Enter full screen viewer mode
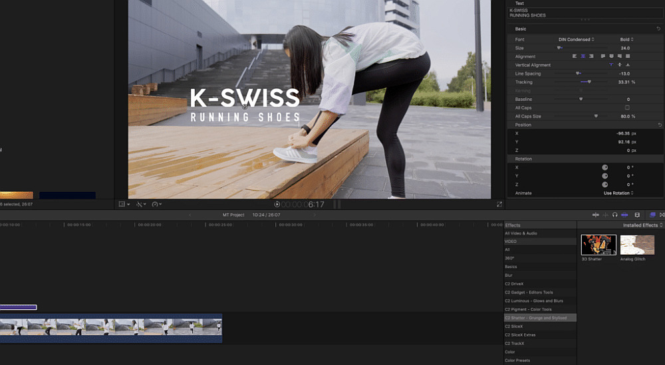The height and width of the screenshot is (365, 665). click(x=499, y=204)
